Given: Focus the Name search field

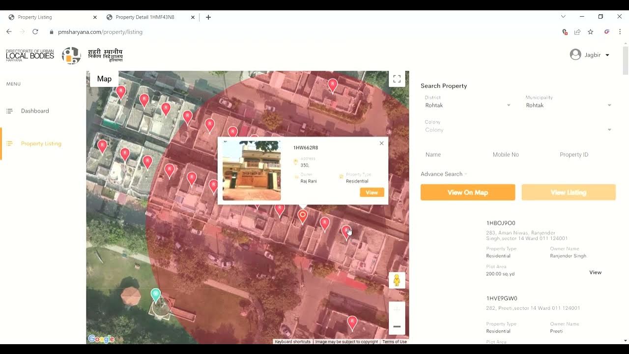Looking at the screenshot, I should 455,154.
